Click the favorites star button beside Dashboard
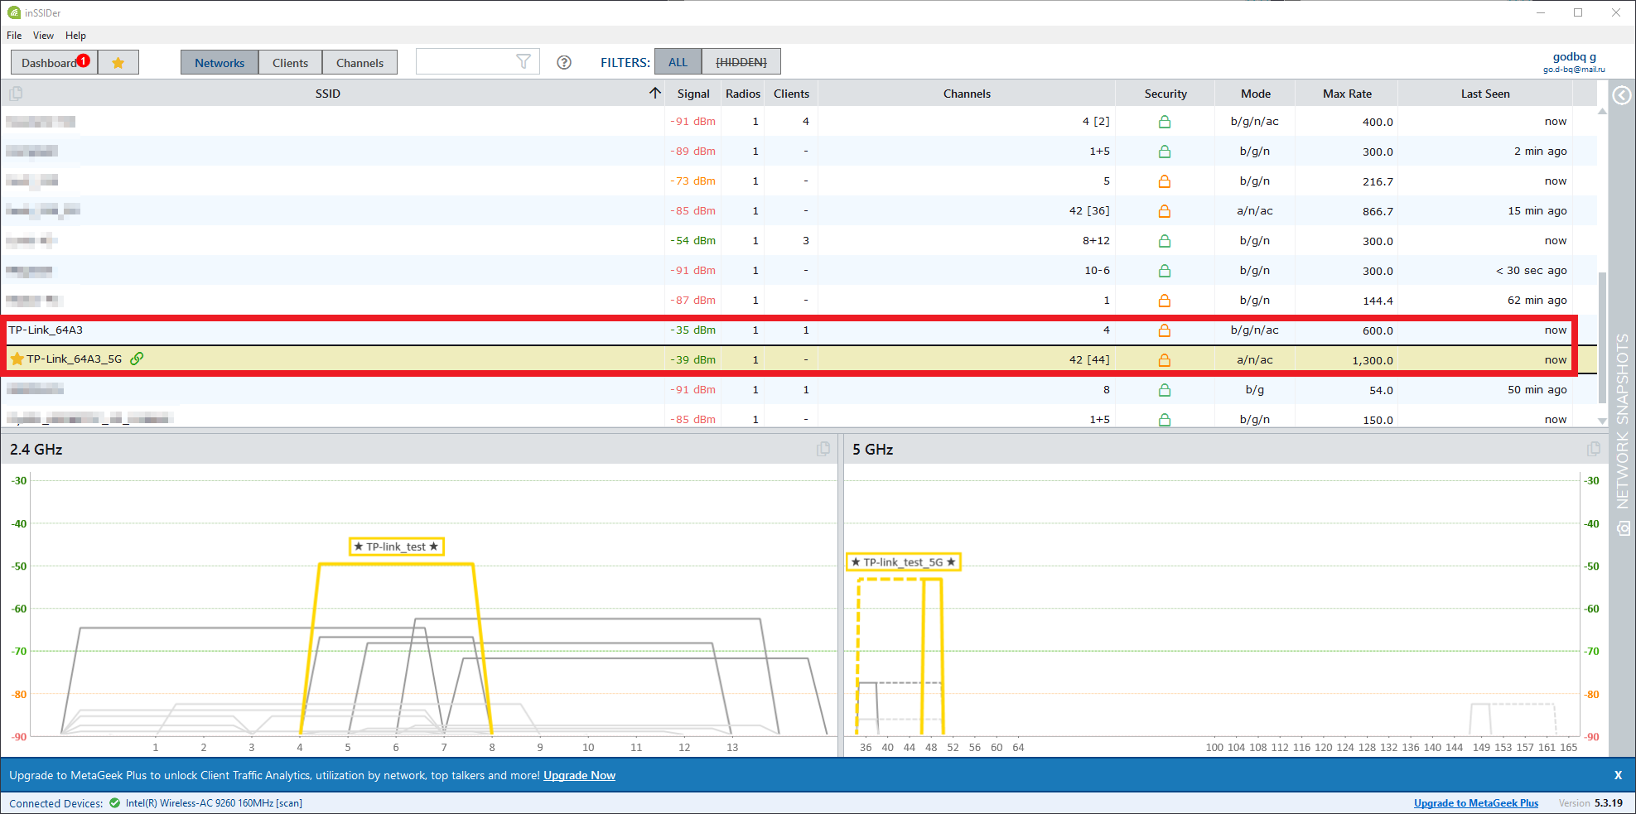 point(118,63)
